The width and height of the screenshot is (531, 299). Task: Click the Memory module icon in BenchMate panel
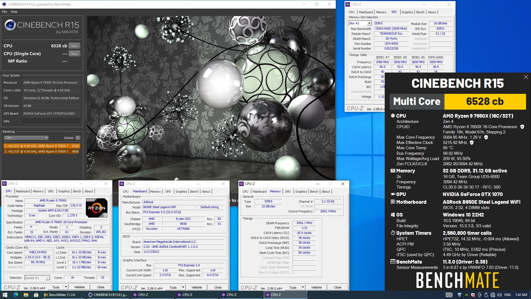pos(393,171)
